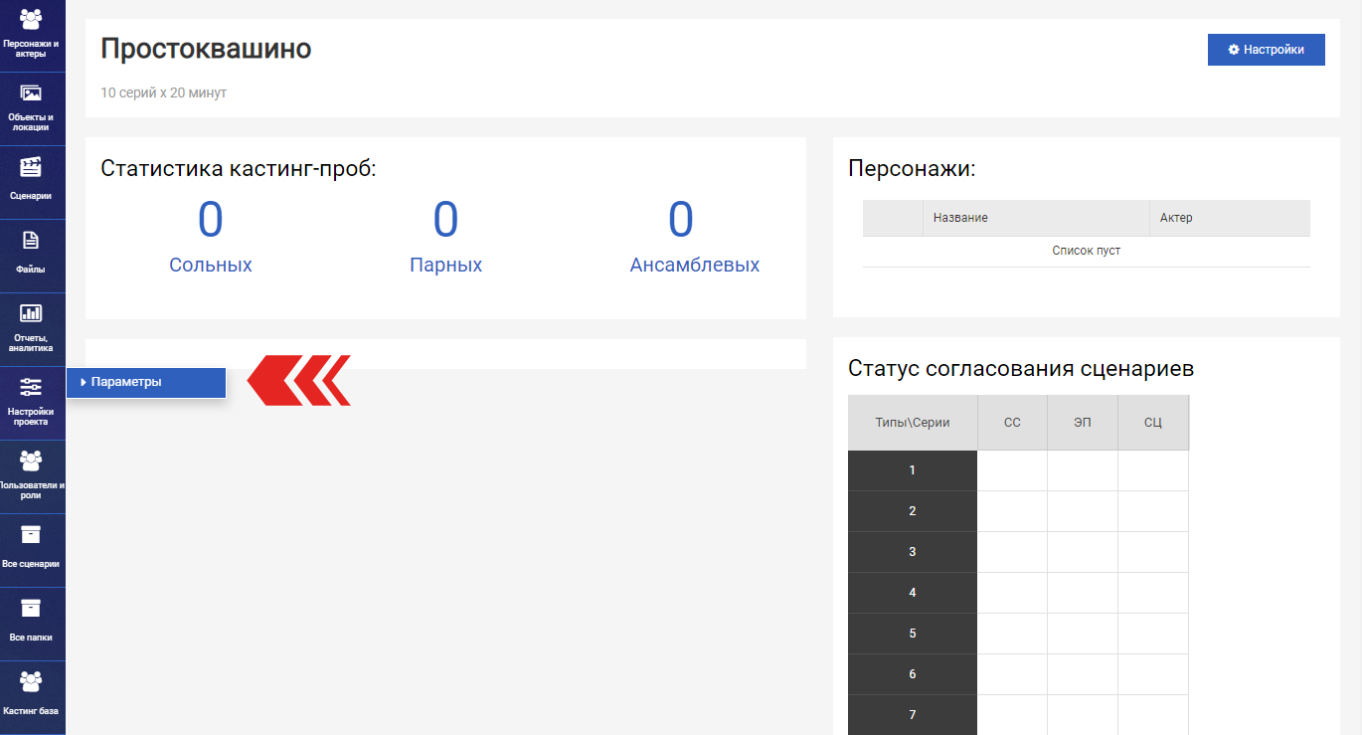Click the СЦ column header
The image size is (1362, 735).
coord(1153,423)
